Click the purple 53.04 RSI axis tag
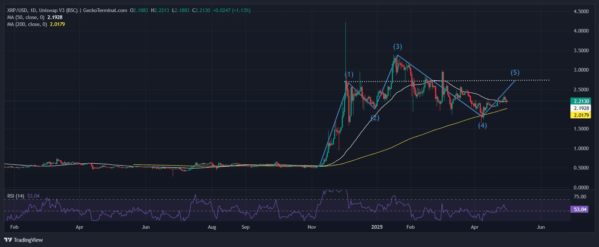This screenshot has width=599, height=247. point(580,209)
